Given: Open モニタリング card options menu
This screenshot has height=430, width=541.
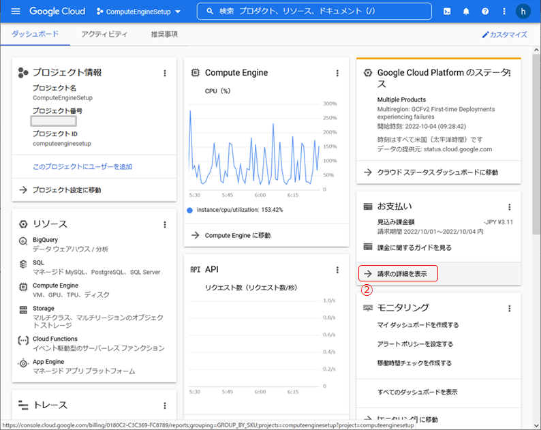Looking at the screenshot, I should tap(509, 308).
